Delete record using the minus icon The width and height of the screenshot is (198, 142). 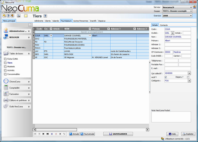pyautogui.click(x=56, y=134)
